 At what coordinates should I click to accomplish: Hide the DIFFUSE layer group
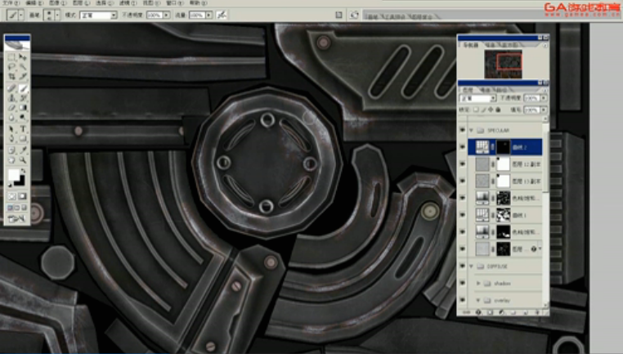coord(462,267)
